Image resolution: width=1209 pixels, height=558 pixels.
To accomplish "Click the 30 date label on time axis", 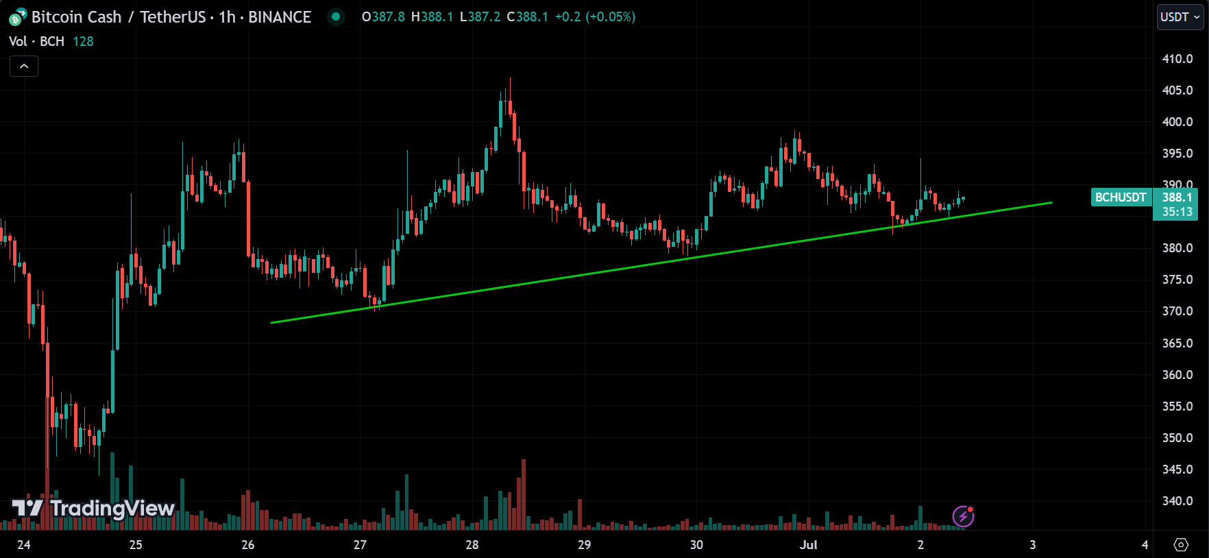I will 696,545.
